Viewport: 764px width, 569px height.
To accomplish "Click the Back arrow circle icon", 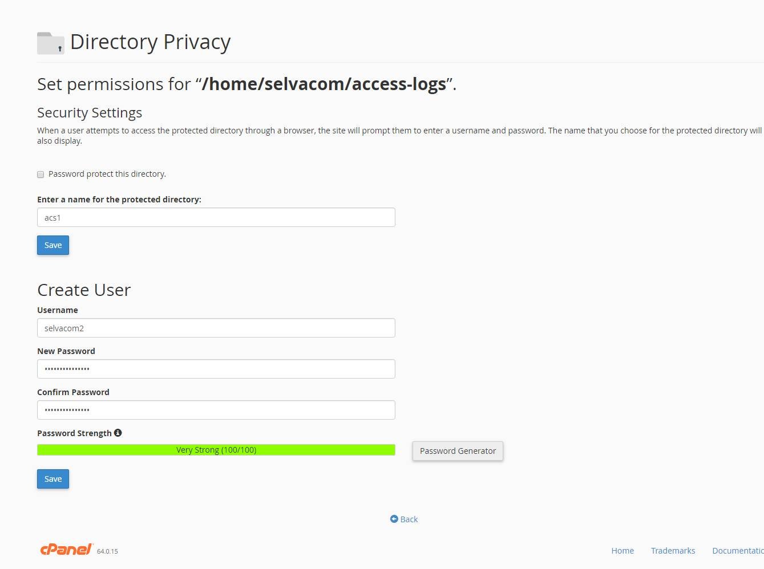I will [x=394, y=519].
